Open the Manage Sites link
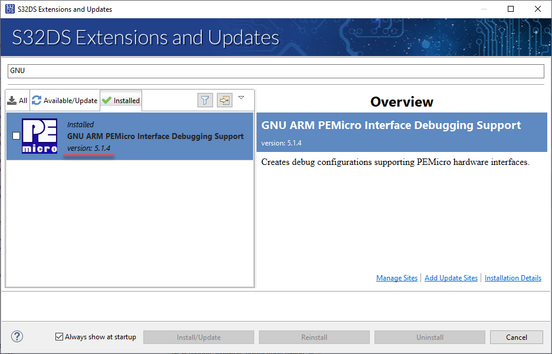The height and width of the screenshot is (354, 552). pos(396,277)
